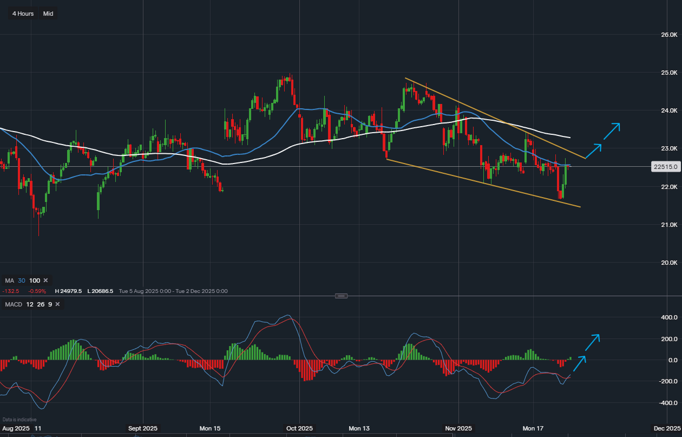Image resolution: width=682 pixels, height=437 pixels.
Task: Grab the pane divider resize handle
Action: click(341, 296)
